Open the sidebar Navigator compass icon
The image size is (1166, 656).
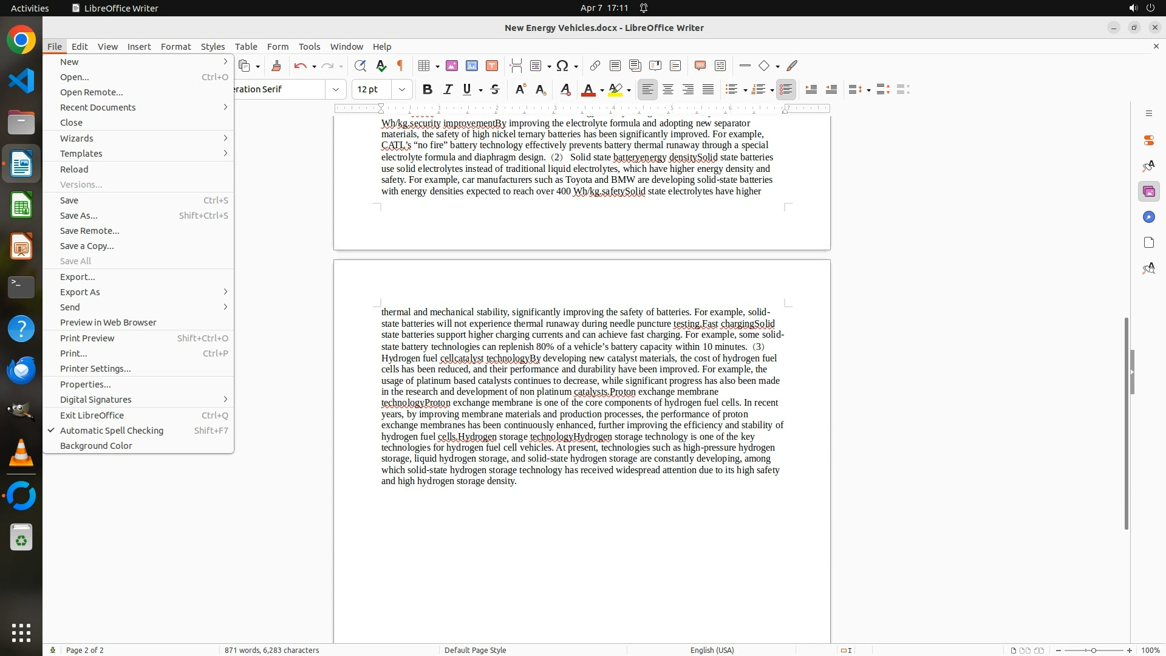coord(1148,217)
